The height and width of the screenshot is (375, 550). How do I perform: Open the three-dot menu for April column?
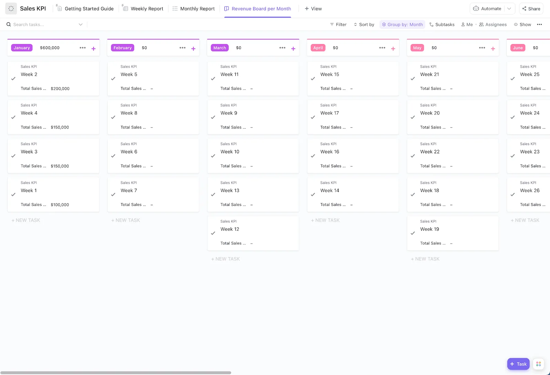382,48
